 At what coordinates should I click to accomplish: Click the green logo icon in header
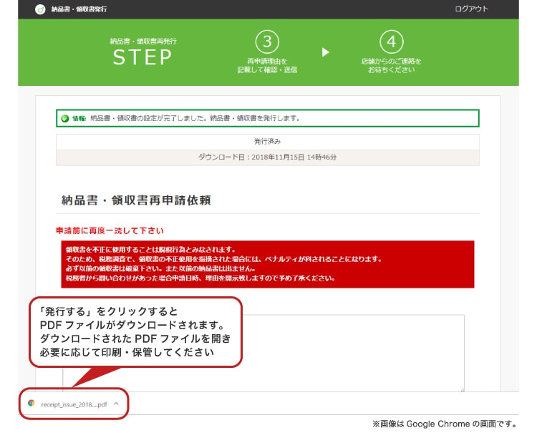pos(40,9)
